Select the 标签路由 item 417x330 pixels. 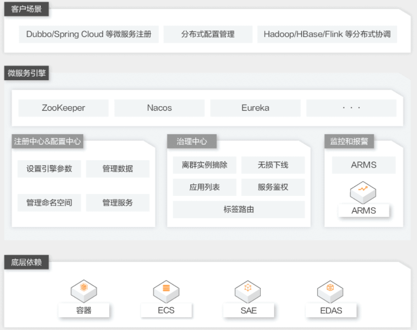click(239, 210)
